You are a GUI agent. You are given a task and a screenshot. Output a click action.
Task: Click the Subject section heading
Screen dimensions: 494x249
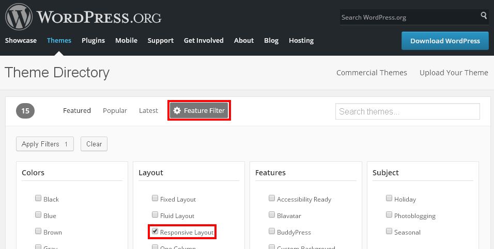pos(385,173)
